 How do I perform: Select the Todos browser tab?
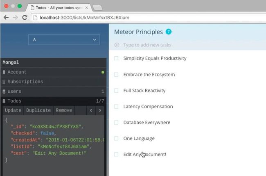59,8
